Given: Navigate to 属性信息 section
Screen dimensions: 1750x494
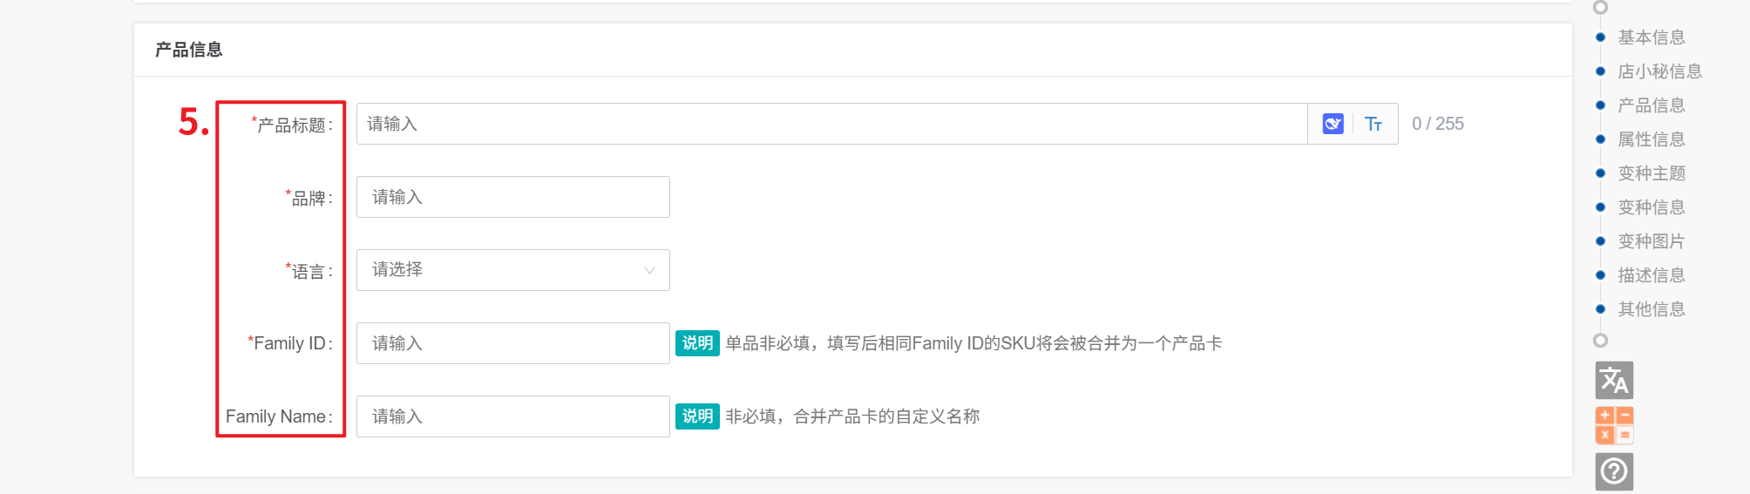Looking at the screenshot, I should 1651,139.
